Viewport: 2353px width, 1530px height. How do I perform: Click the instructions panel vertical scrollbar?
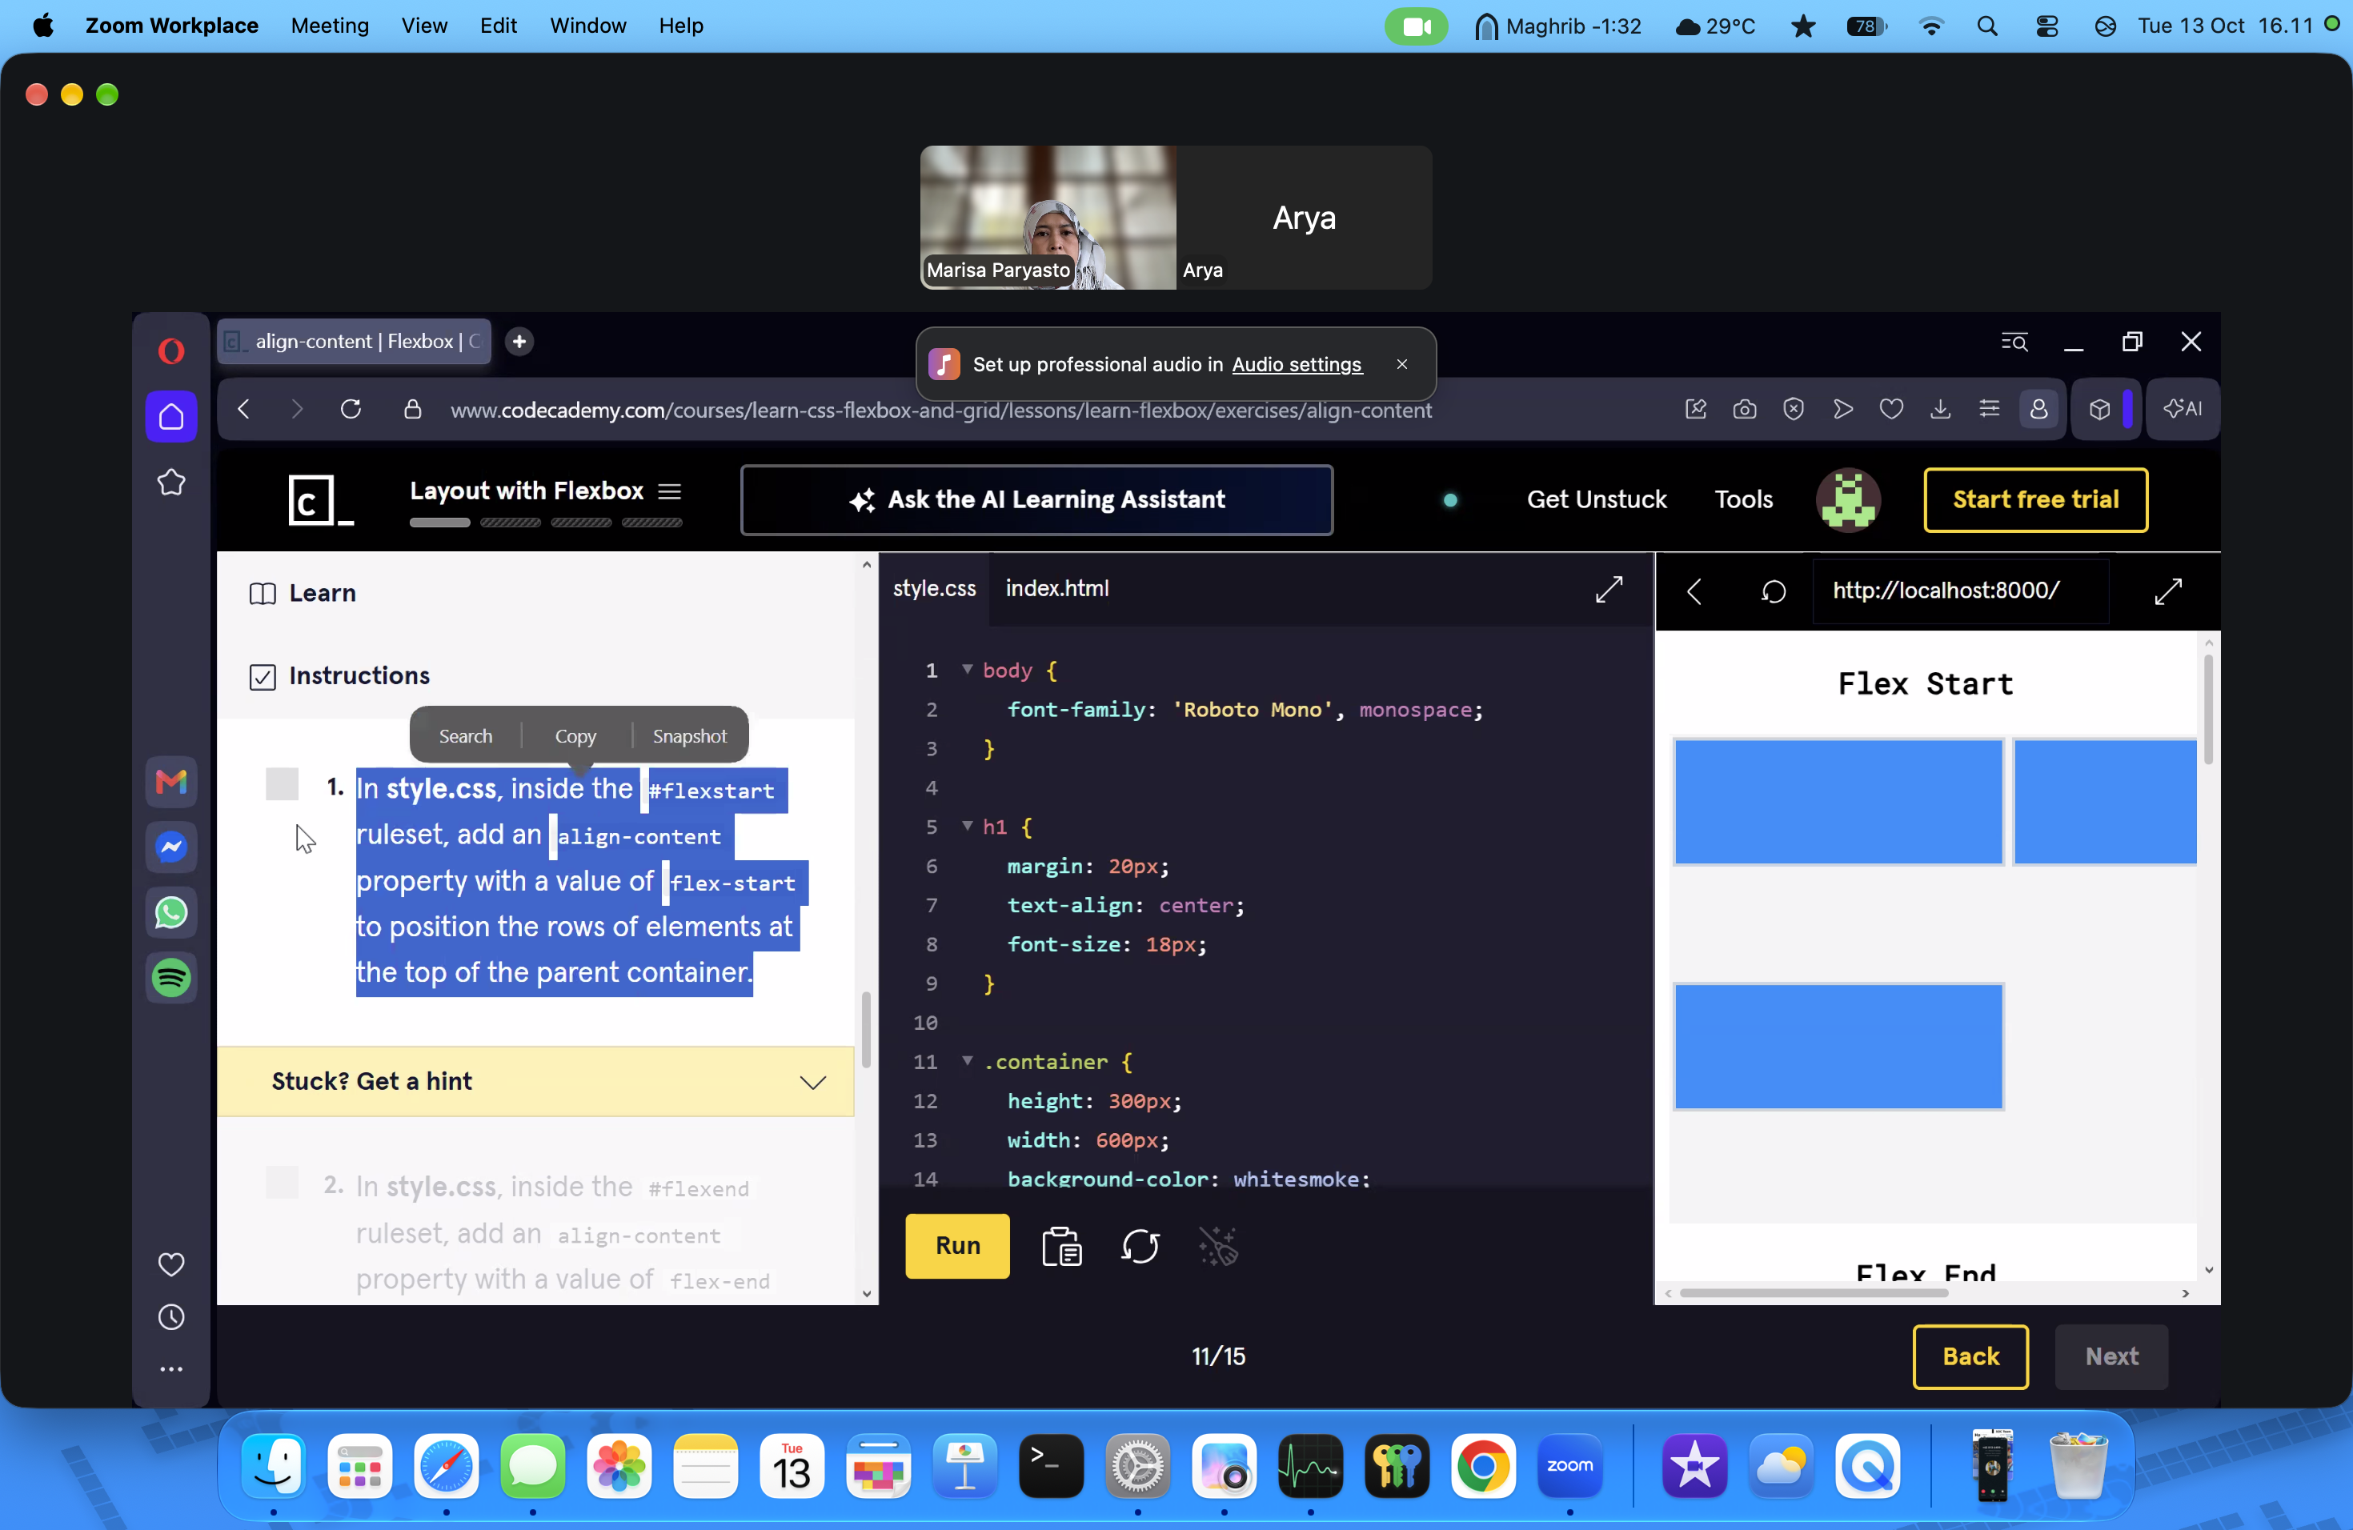pos(866,1031)
